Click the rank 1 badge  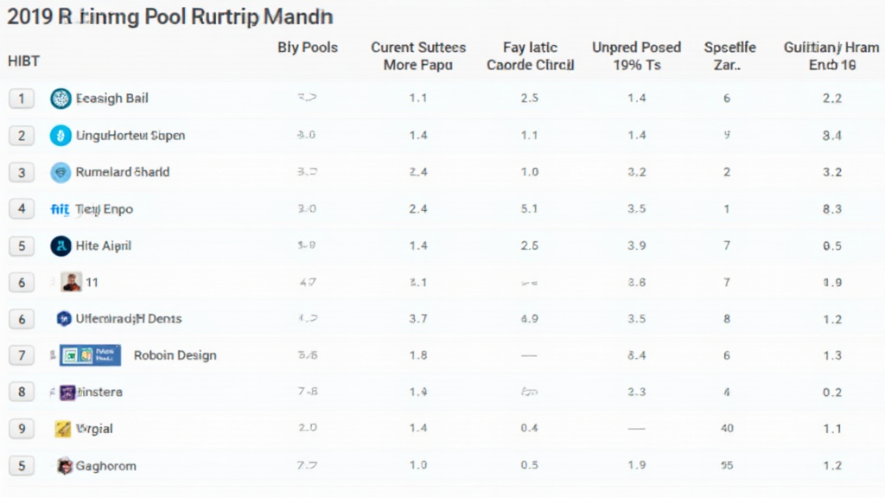(x=22, y=99)
